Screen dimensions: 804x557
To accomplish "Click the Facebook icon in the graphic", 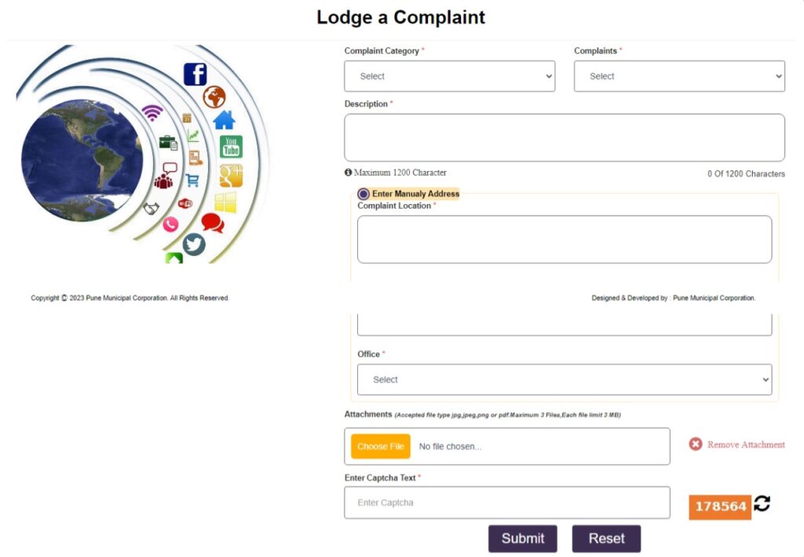I will point(195,75).
